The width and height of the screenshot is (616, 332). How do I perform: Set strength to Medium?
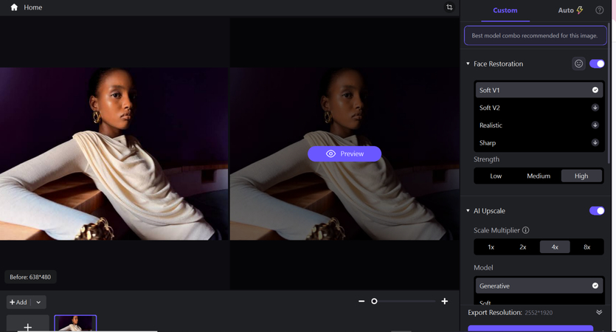(539, 176)
